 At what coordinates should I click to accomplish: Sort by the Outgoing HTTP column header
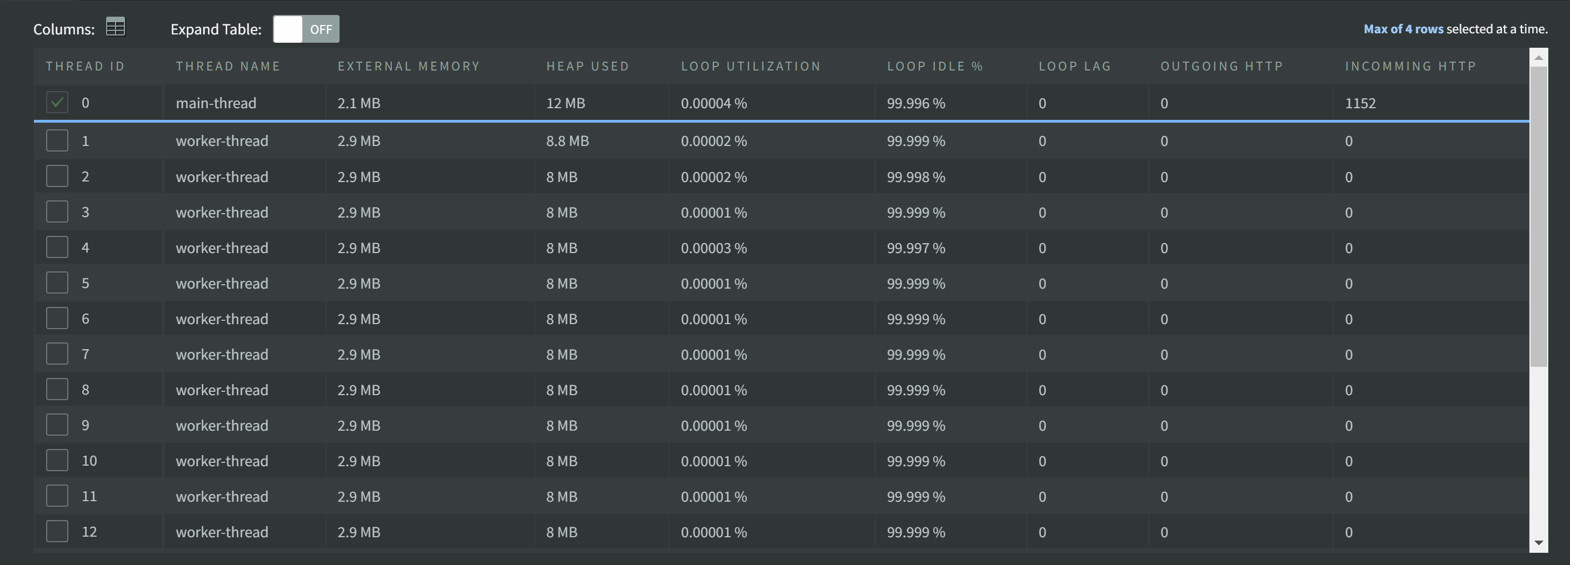(x=1222, y=65)
